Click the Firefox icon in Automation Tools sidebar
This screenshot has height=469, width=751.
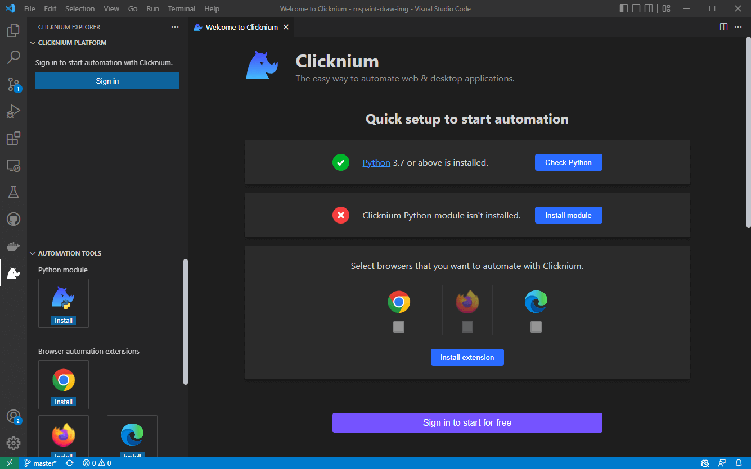point(63,435)
